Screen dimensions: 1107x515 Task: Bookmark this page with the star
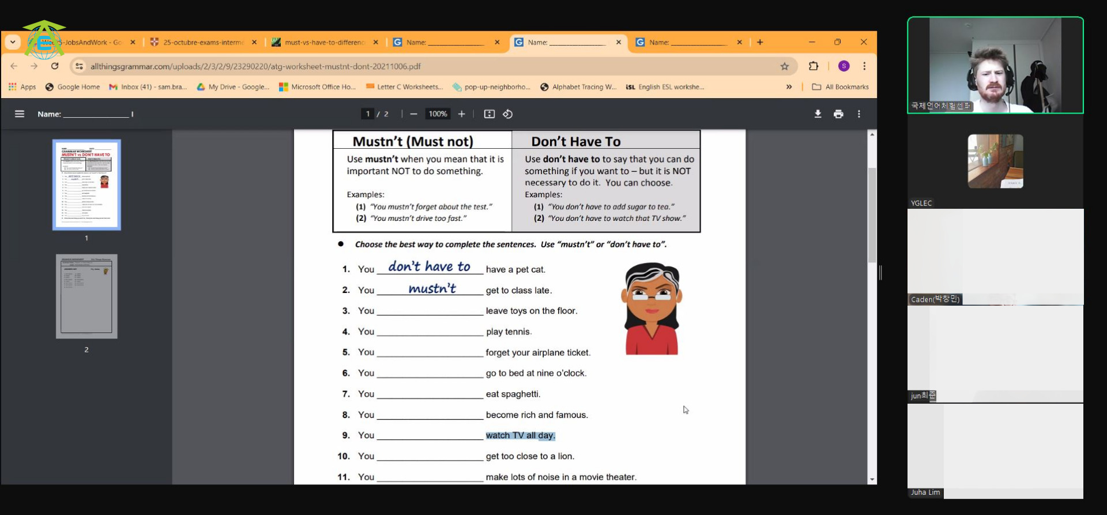coord(785,66)
